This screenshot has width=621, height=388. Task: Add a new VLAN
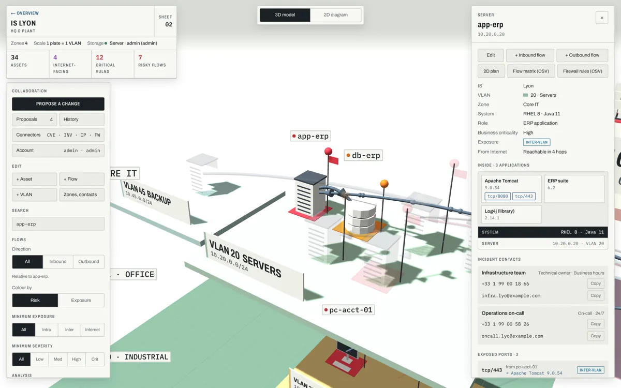[34, 195]
